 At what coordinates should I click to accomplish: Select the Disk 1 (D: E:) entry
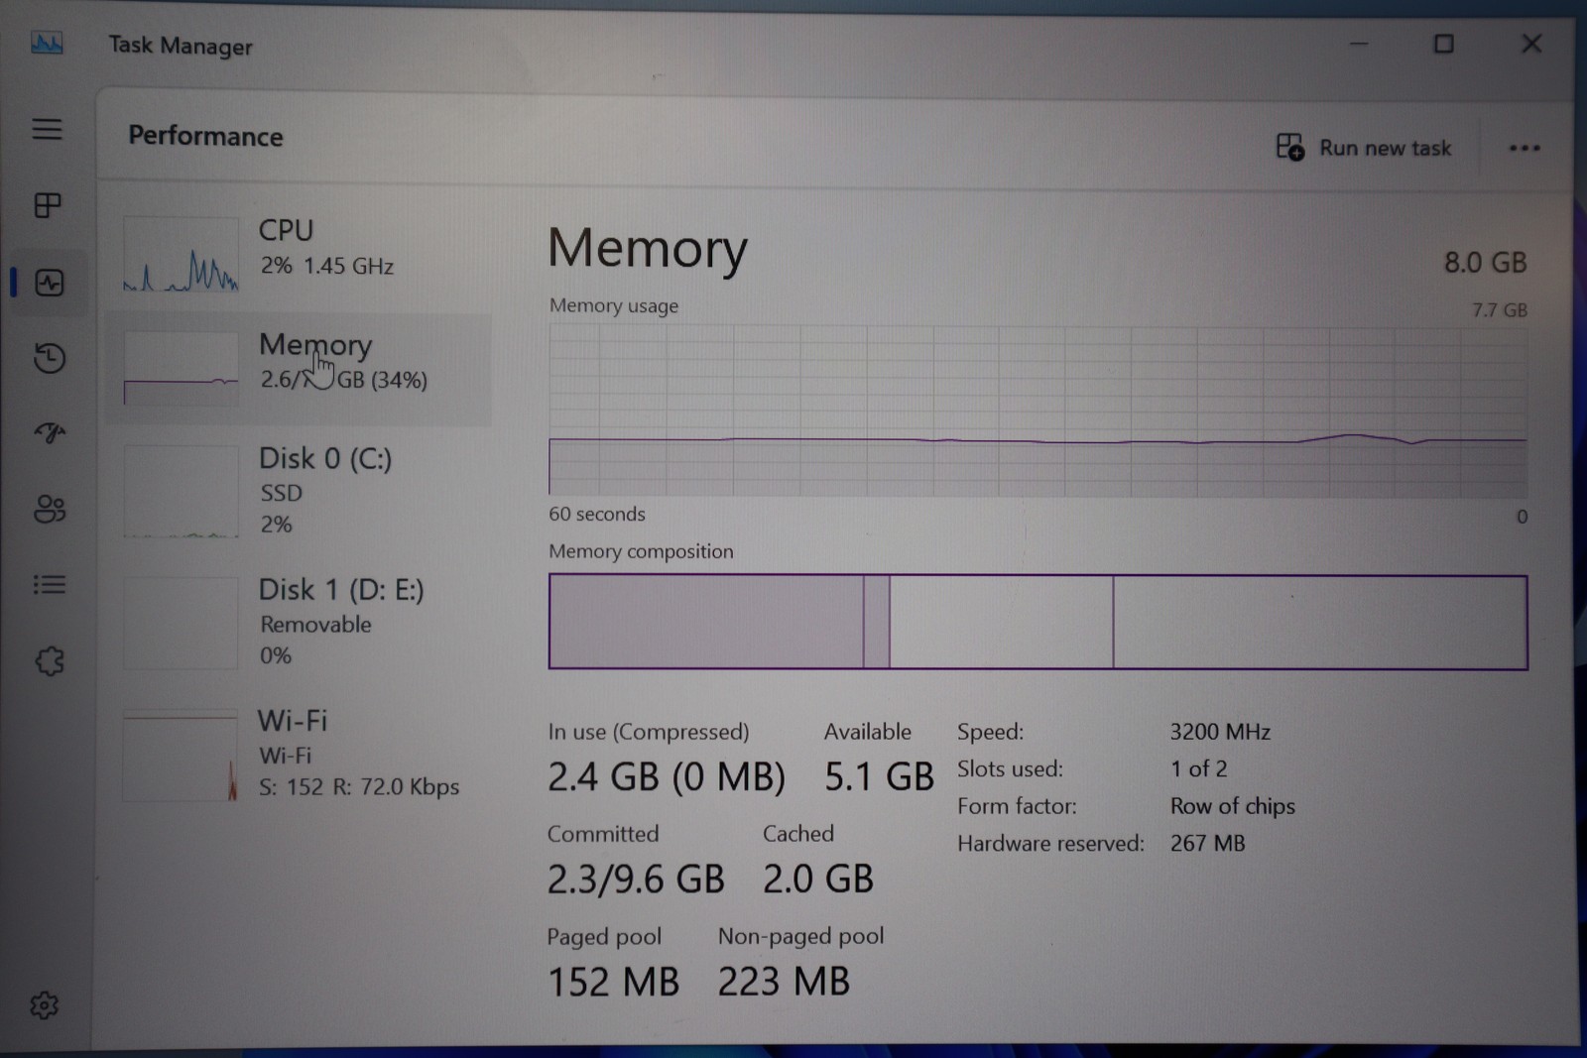(x=298, y=623)
